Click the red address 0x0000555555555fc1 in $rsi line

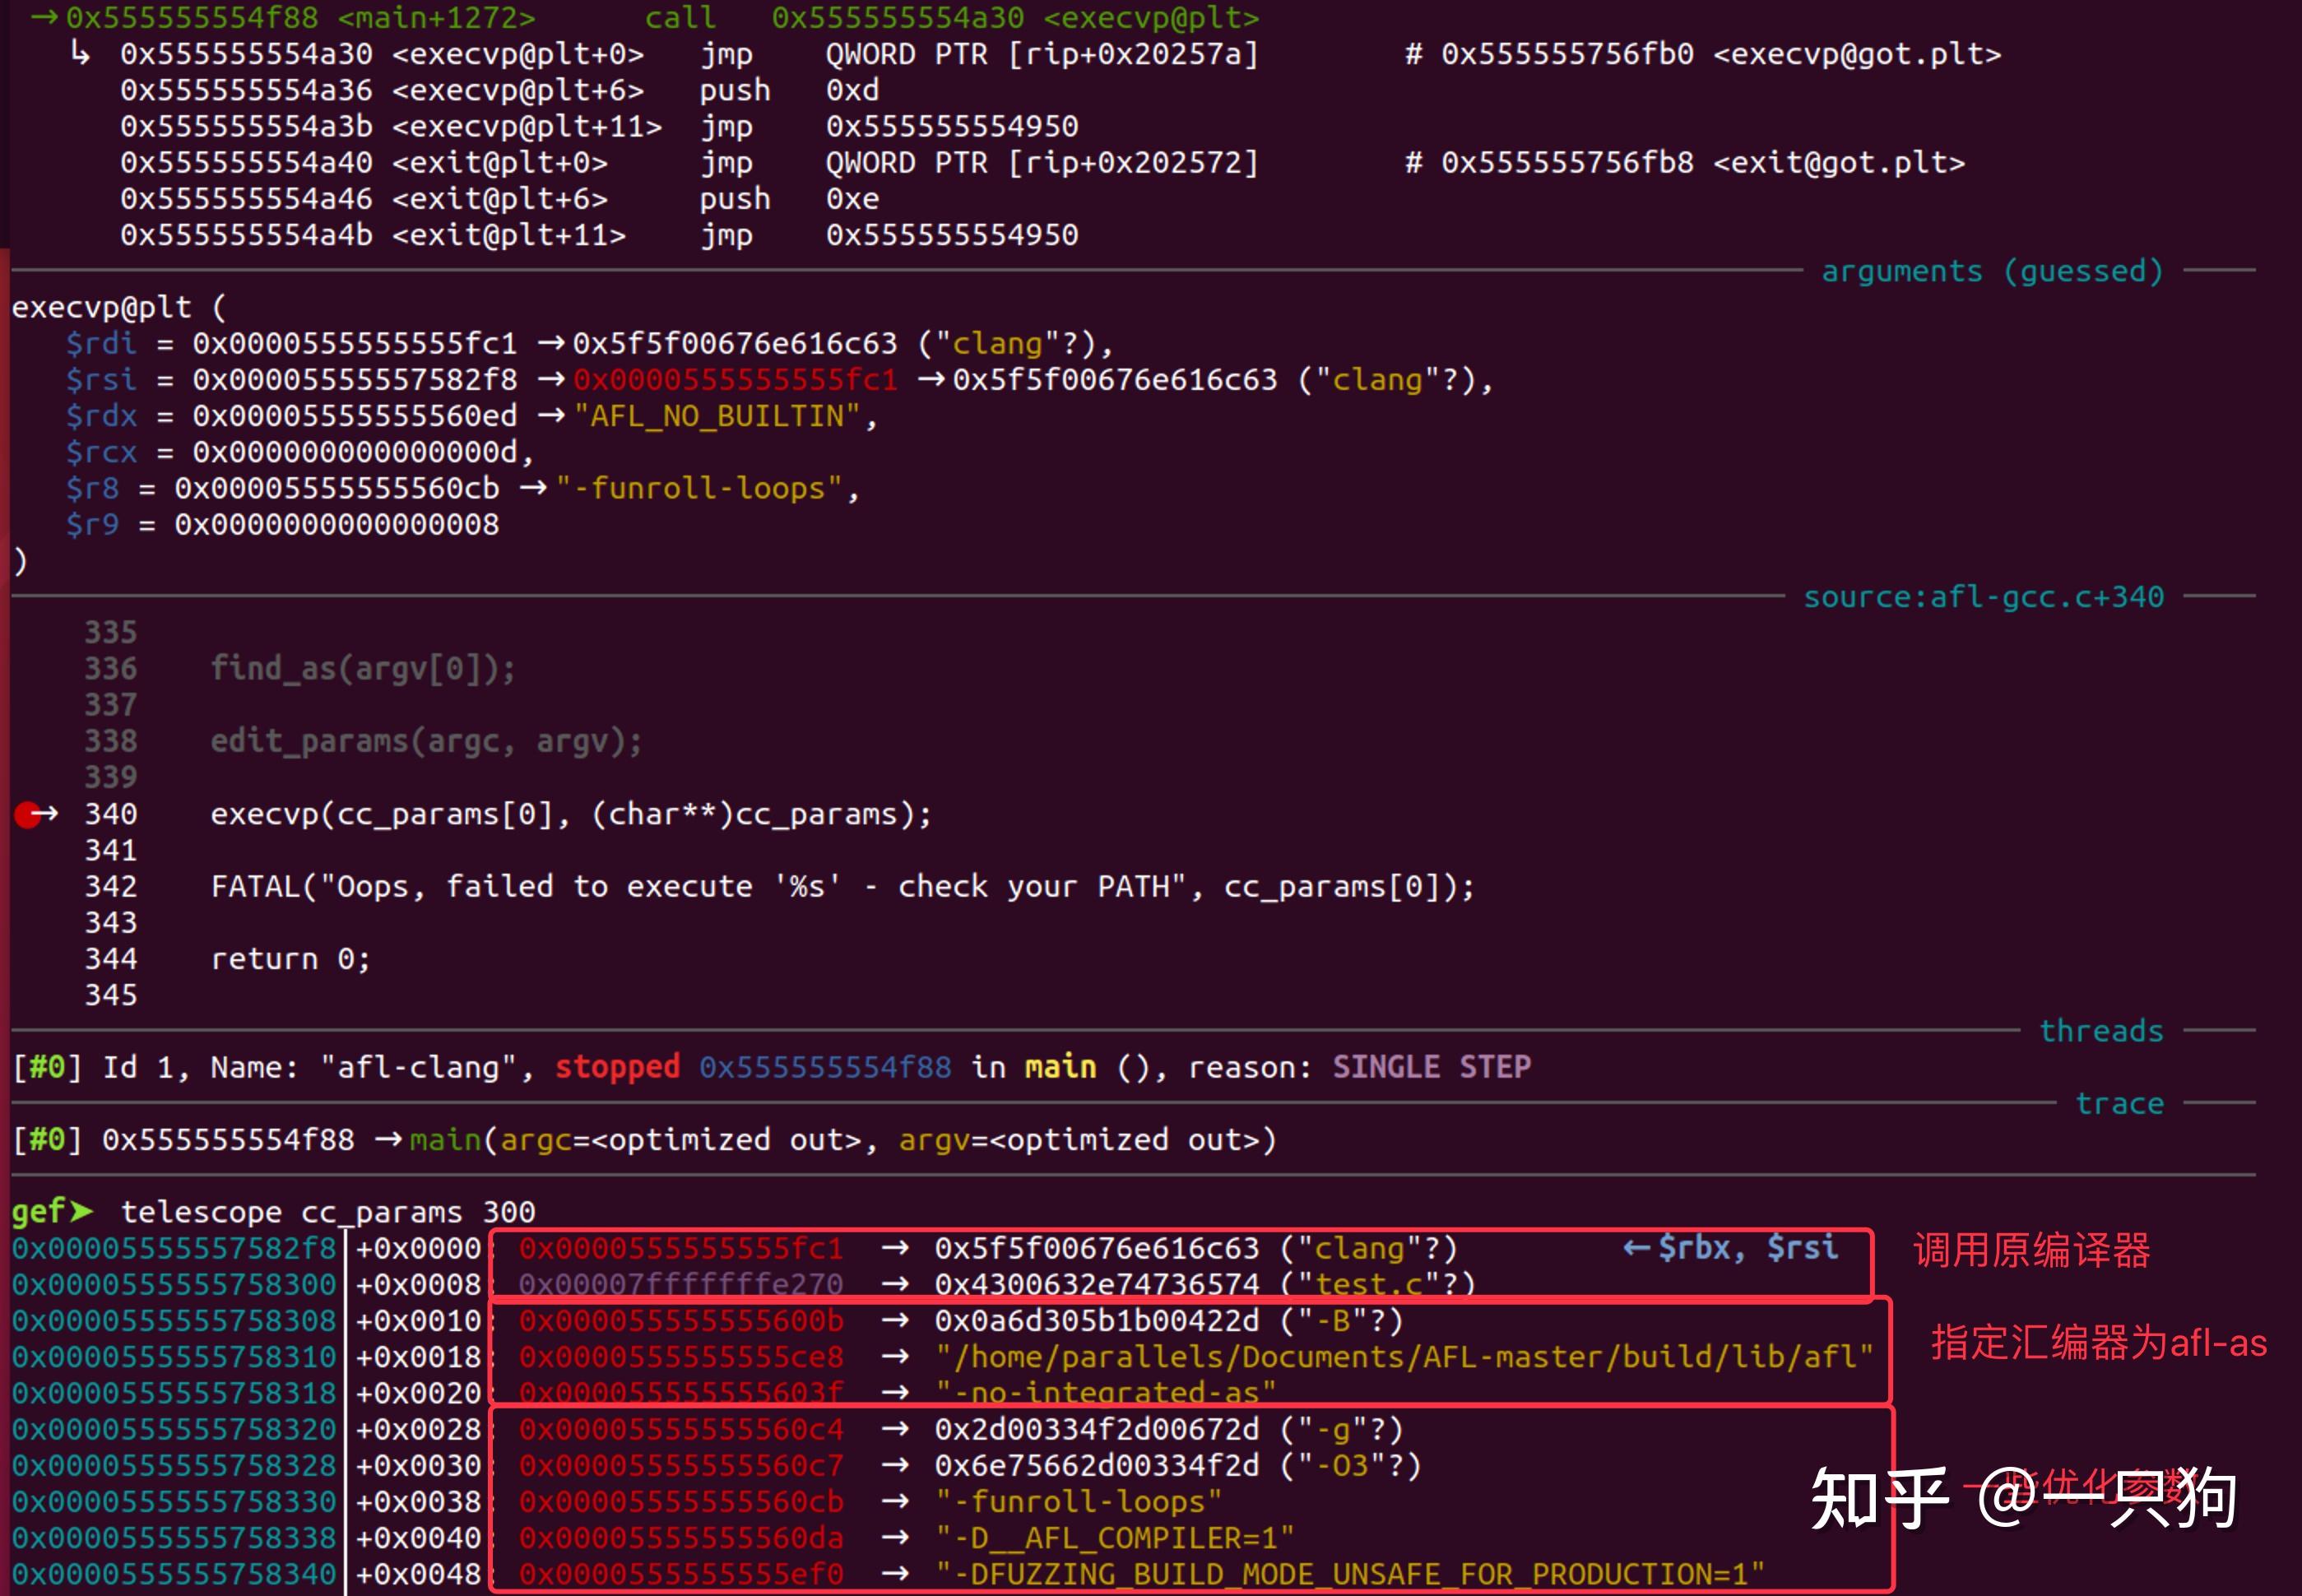click(735, 380)
